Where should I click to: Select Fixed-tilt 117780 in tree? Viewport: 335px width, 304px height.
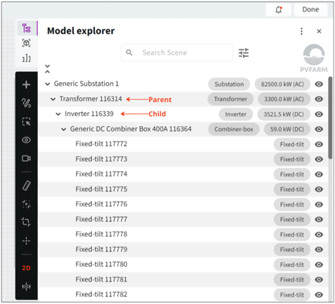pyautogui.click(x=101, y=265)
